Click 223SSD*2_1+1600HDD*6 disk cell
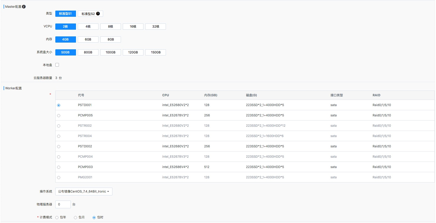The image size is (436, 223). point(265,136)
